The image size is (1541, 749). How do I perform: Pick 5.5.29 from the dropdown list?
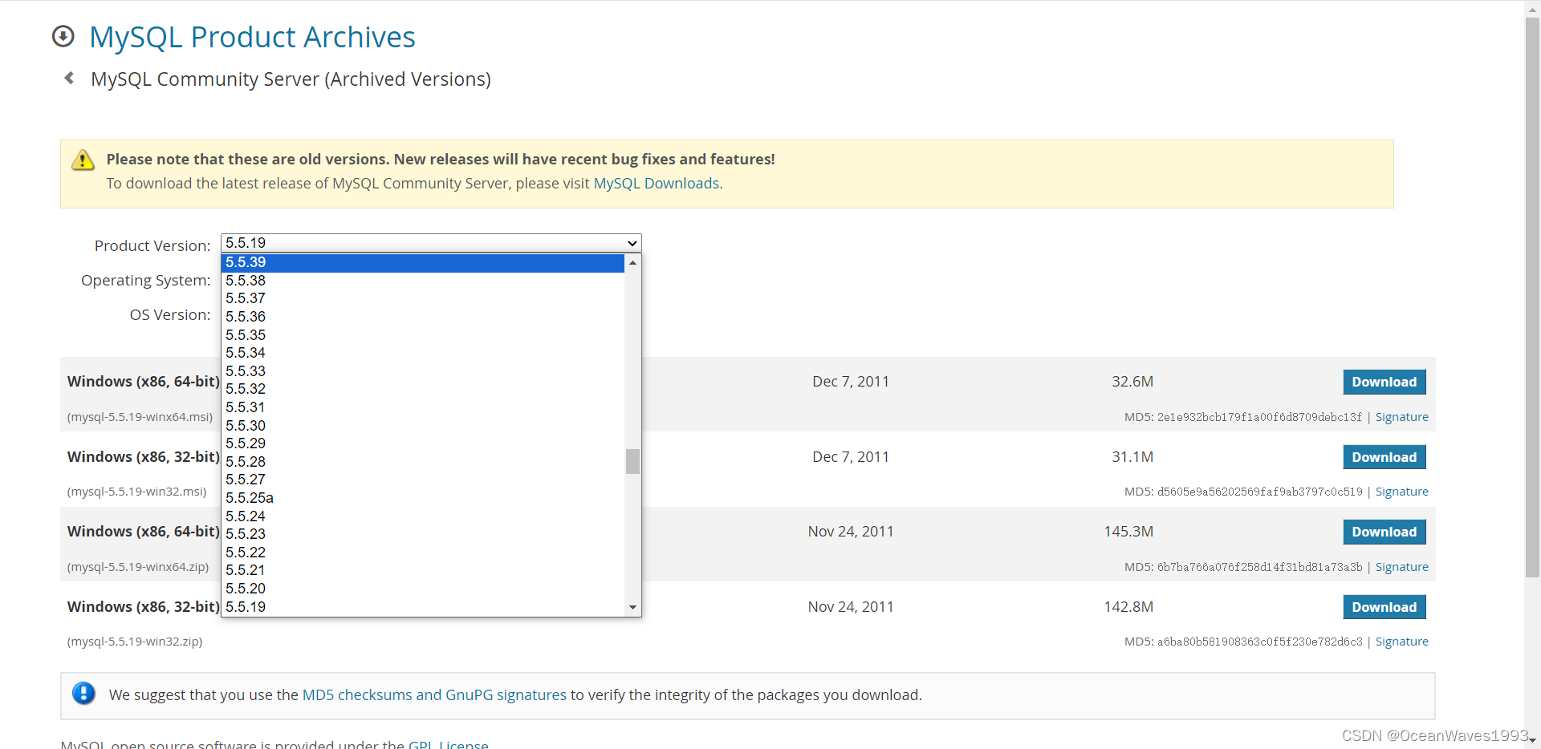coord(423,443)
